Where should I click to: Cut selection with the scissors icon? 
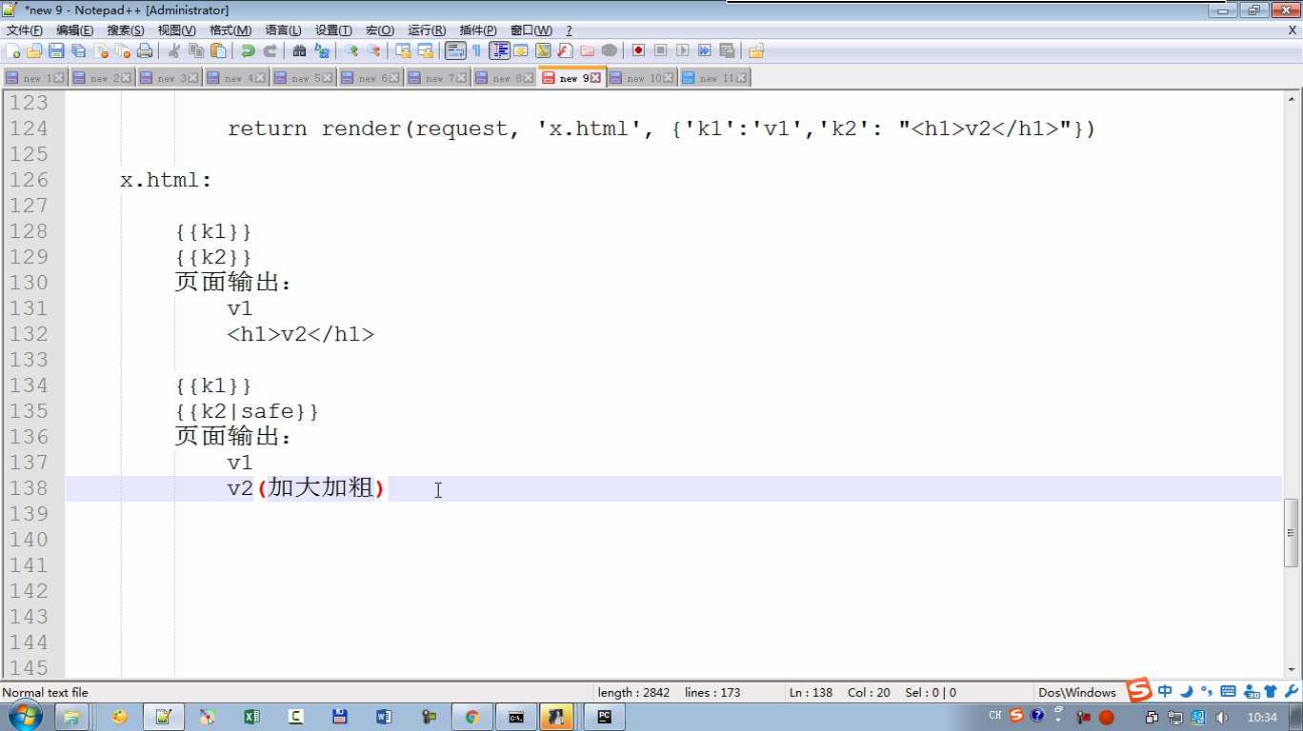tap(174, 50)
